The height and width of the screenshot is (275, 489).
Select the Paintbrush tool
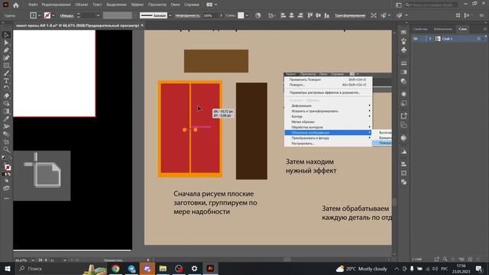point(6,73)
